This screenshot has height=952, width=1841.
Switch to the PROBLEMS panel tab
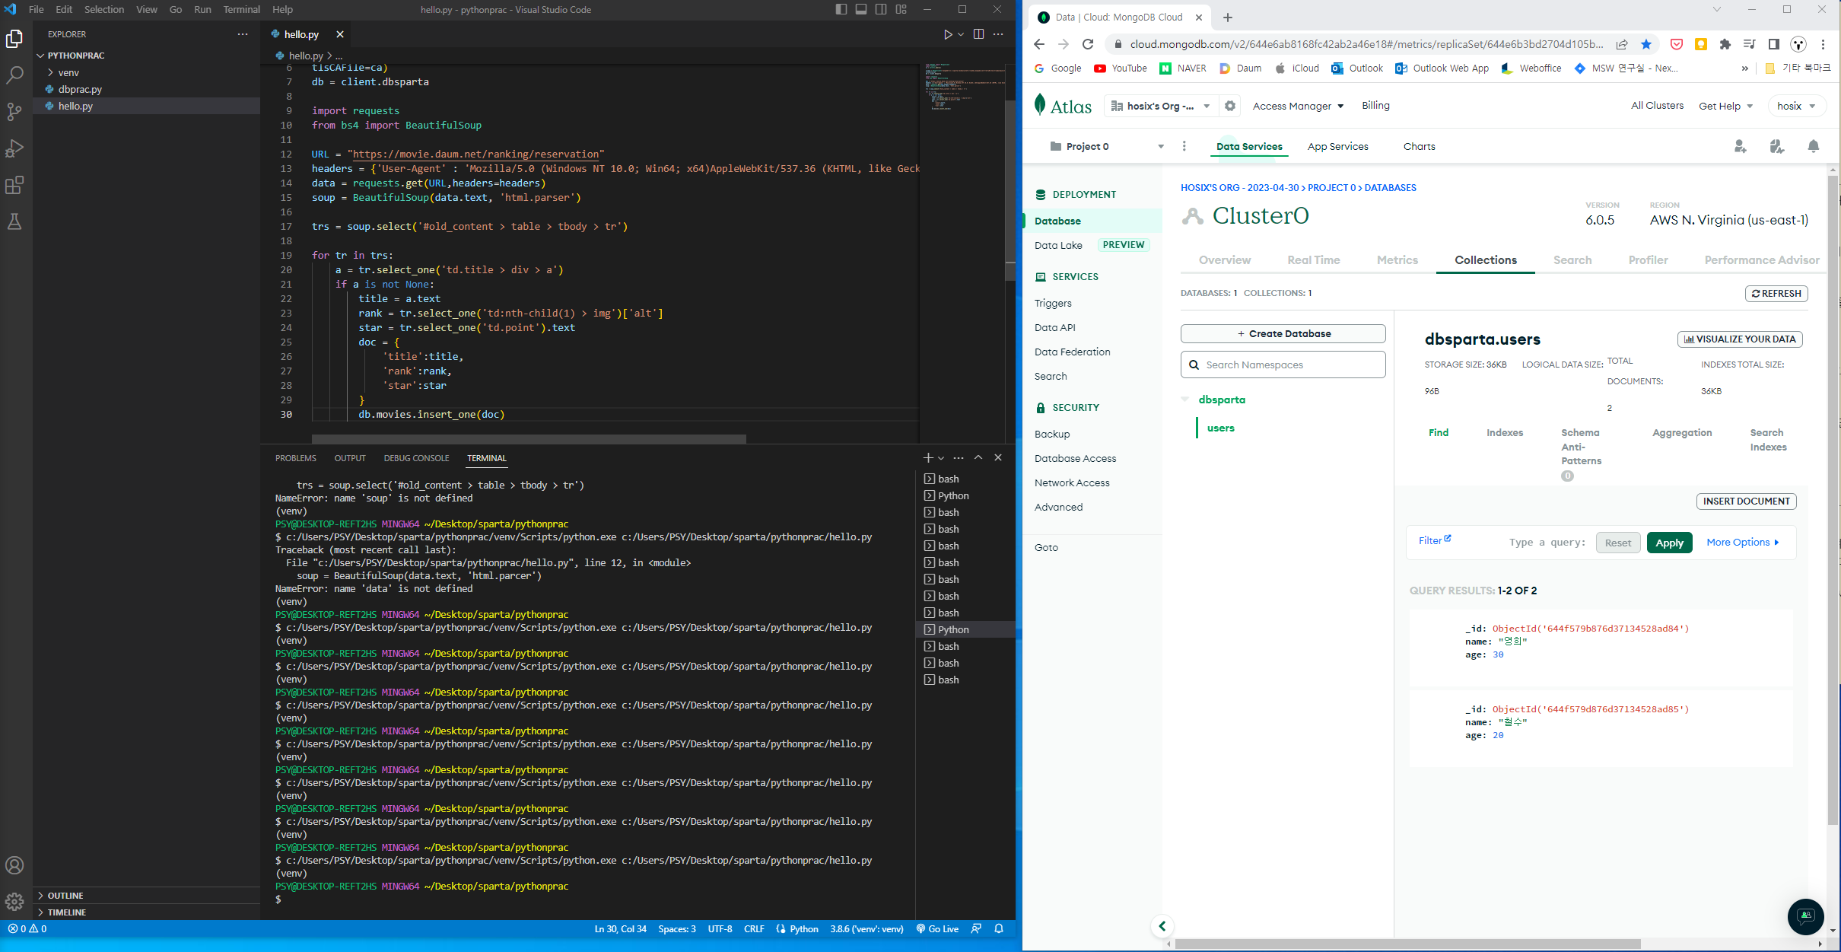click(295, 458)
